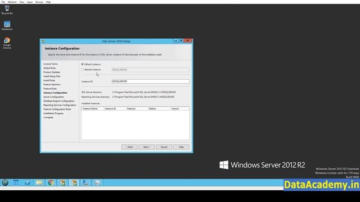Click the Start button on the taskbar

point(5,182)
